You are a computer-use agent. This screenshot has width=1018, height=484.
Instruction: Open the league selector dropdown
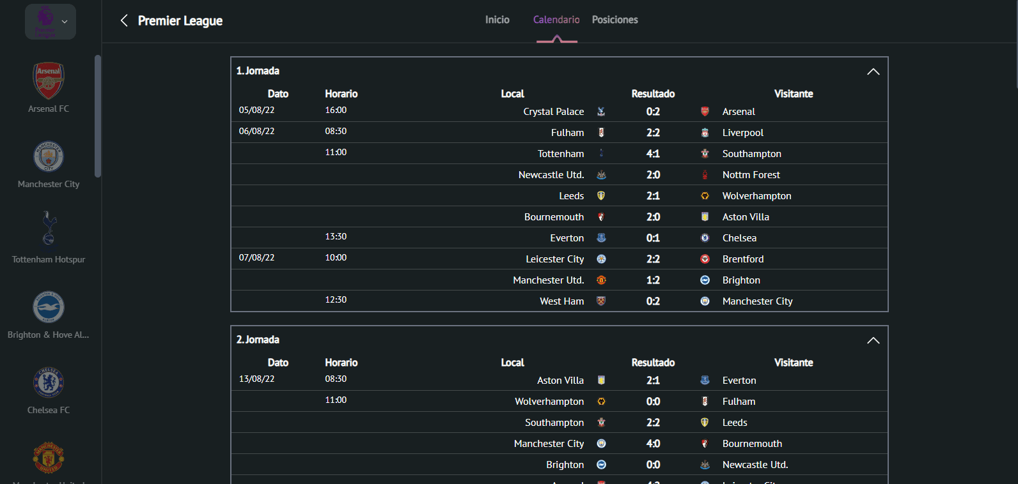[x=51, y=22]
